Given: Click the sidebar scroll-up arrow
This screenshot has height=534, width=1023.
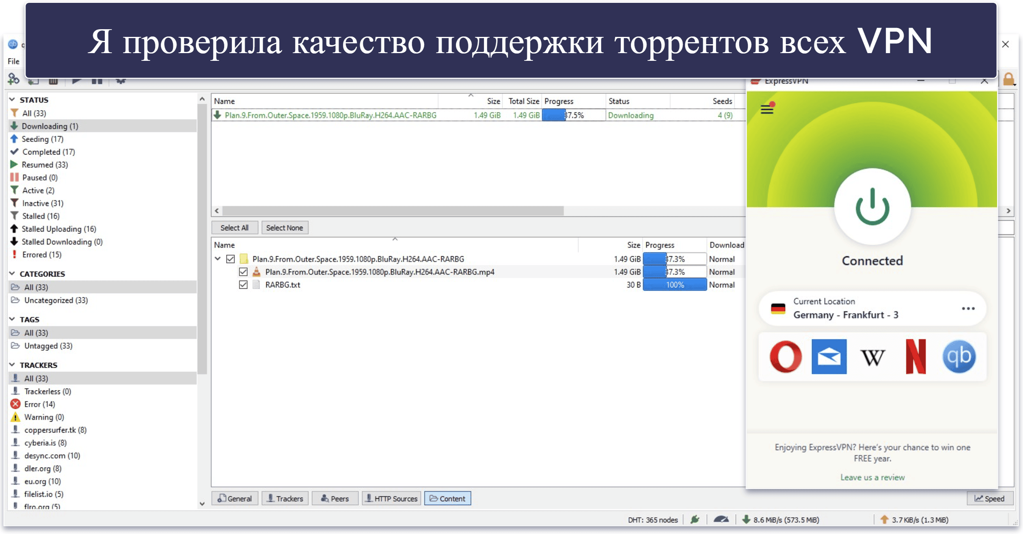Looking at the screenshot, I should coord(202,99).
